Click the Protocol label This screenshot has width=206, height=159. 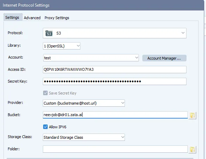point(15,33)
